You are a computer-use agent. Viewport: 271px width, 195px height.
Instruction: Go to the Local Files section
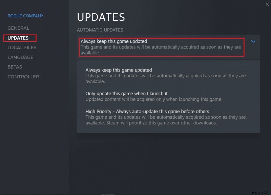pos(22,47)
